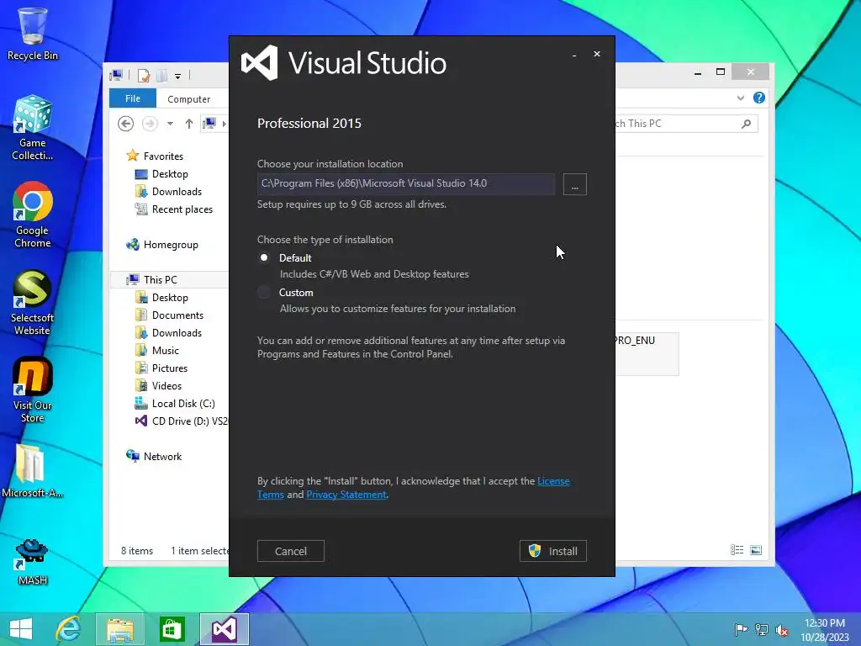Maximize the File Explorer window
The width and height of the screenshot is (861, 646).
721,72
